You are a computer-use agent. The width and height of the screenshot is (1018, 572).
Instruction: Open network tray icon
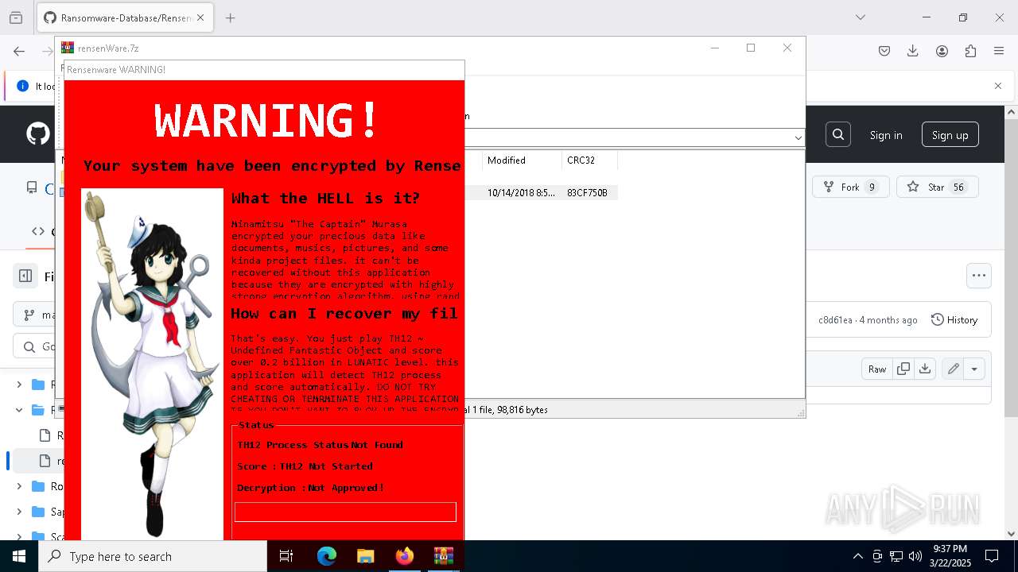tap(896, 556)
